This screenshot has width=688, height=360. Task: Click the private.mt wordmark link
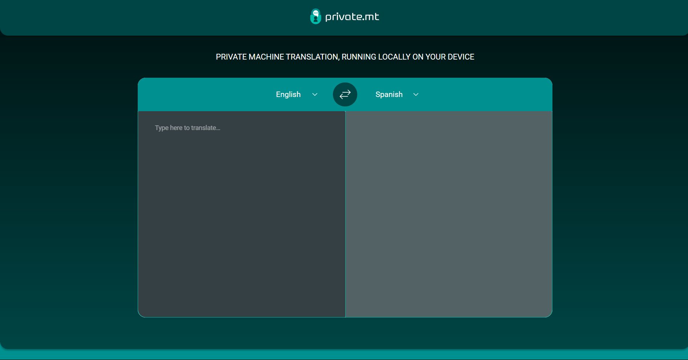tap(352, 16)
